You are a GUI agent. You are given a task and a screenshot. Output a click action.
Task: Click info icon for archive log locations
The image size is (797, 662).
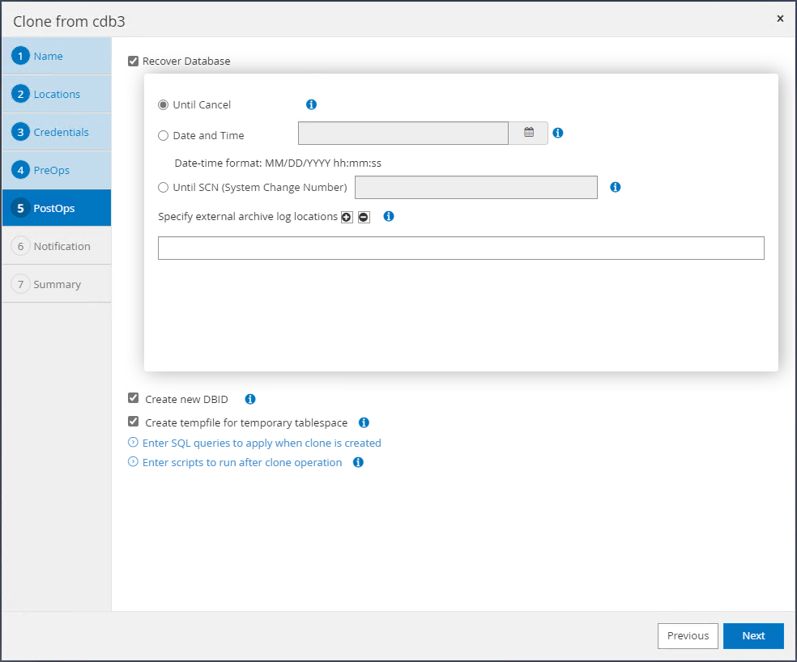[389, 216]
